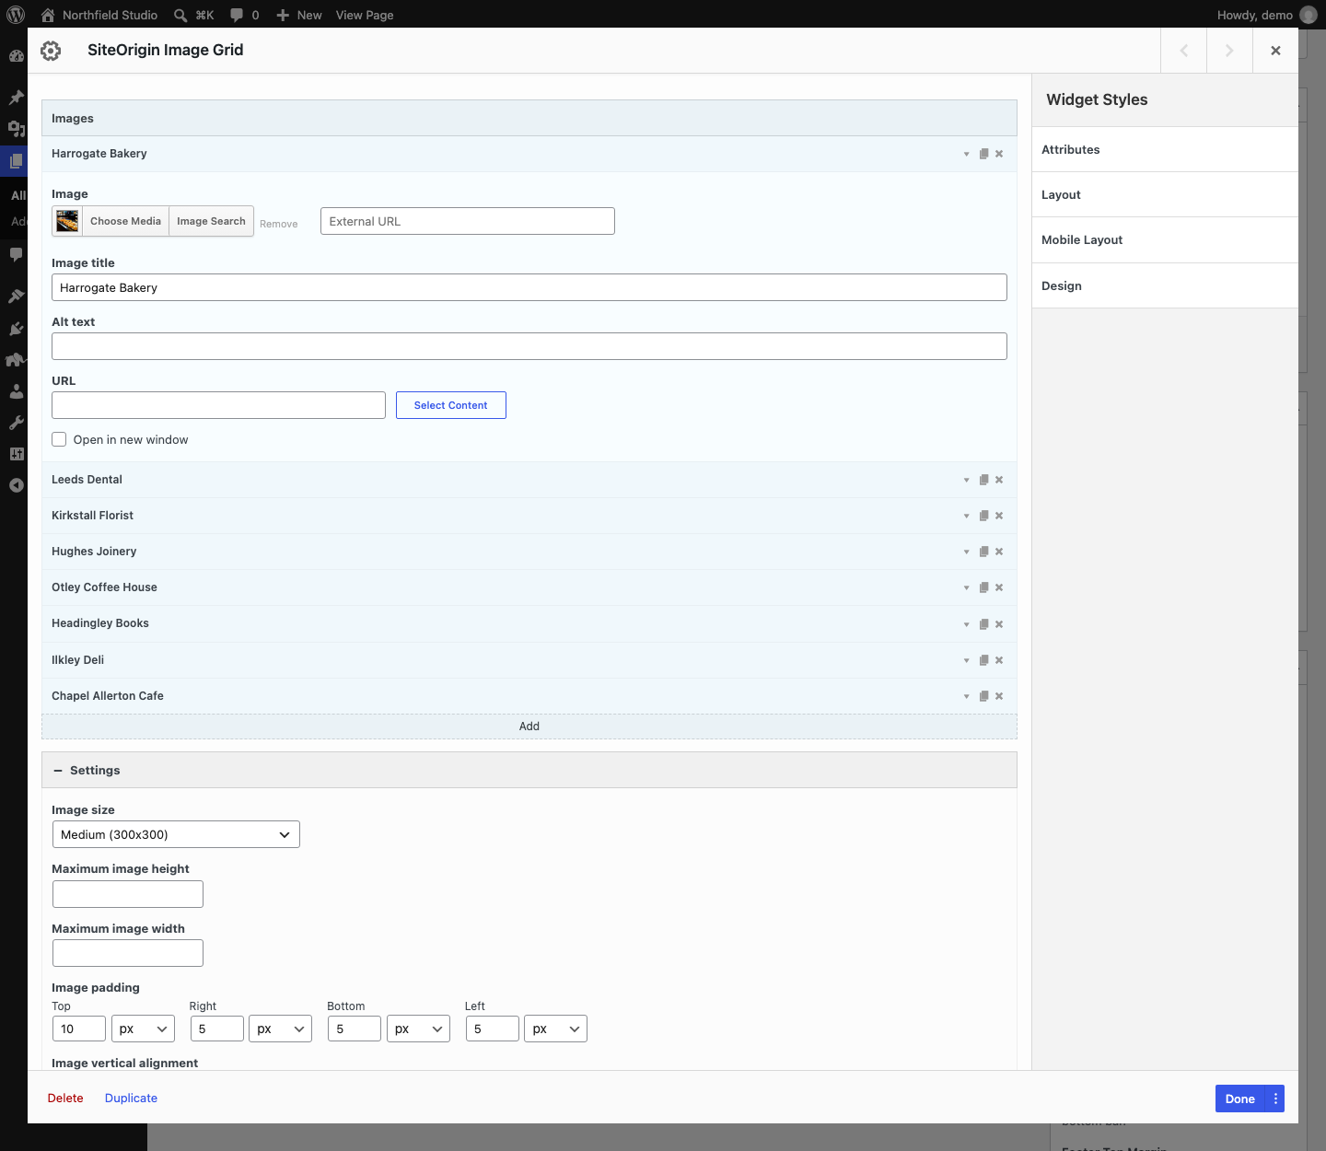
Task: Click the Delete widget link
Action: 65,1098
